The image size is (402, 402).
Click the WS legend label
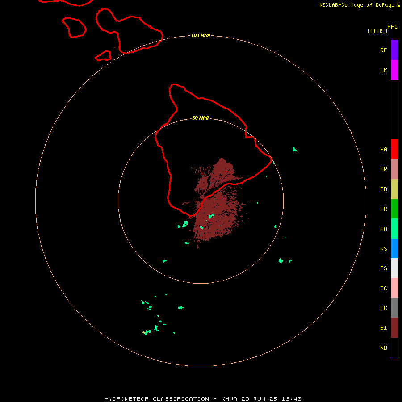click(383, 249)
